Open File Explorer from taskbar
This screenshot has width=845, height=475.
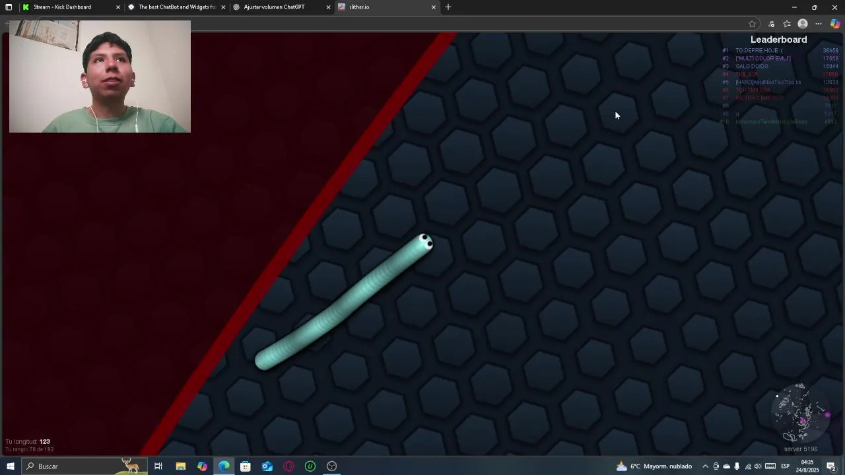(x=180, y=466)
